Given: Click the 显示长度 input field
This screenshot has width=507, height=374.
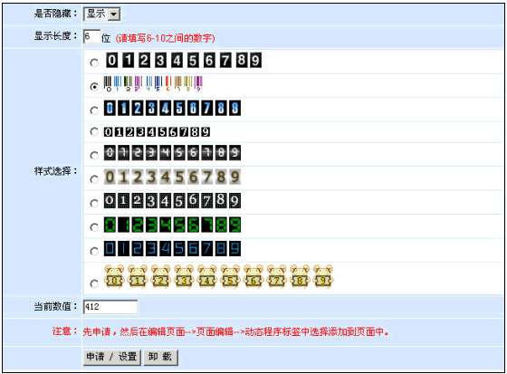Looking at the screenshot, I should (x=91, y=36).
